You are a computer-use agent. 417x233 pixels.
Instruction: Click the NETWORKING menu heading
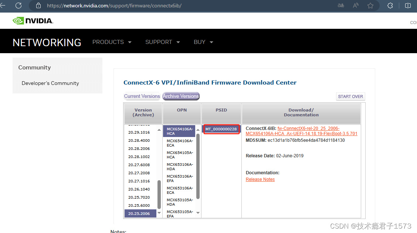(47, 42)
